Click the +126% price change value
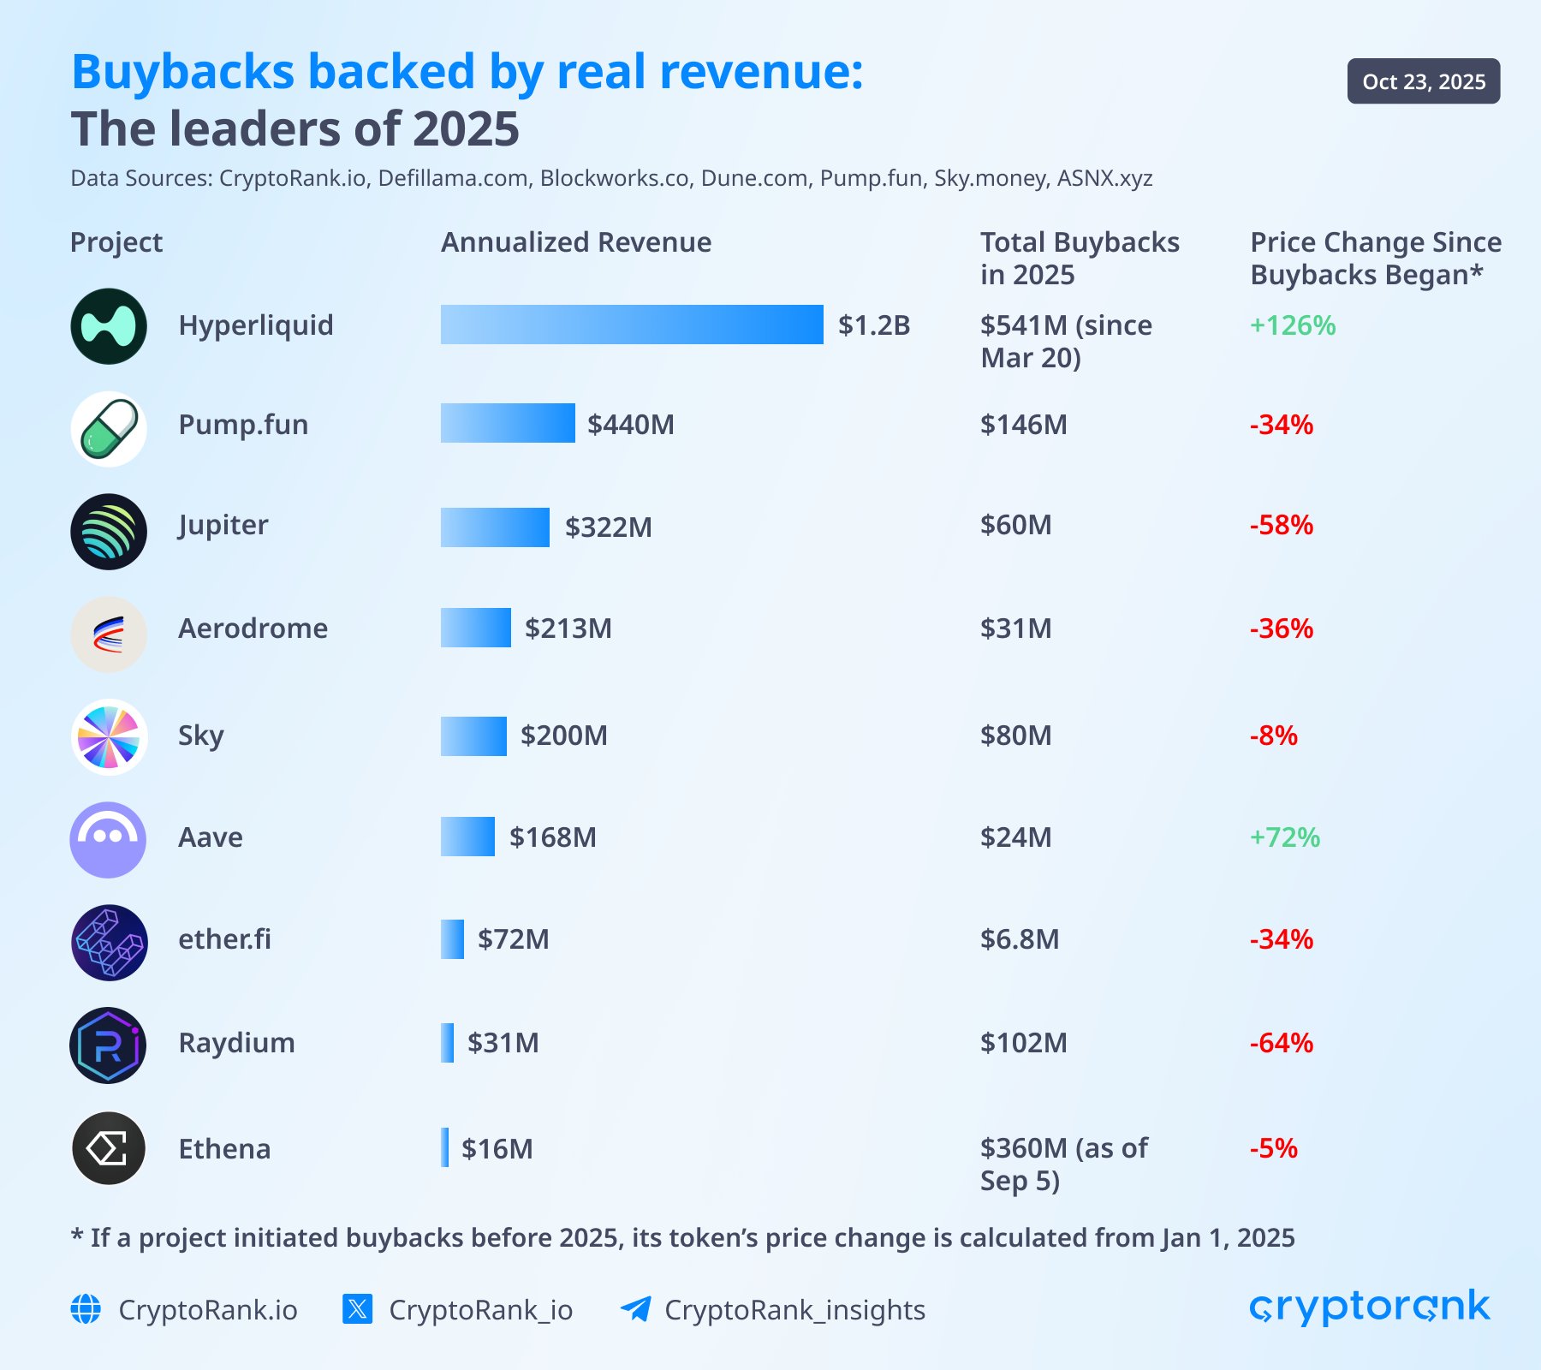Viewport: 1541px width, 1370px height. (x=1293, y=325)
